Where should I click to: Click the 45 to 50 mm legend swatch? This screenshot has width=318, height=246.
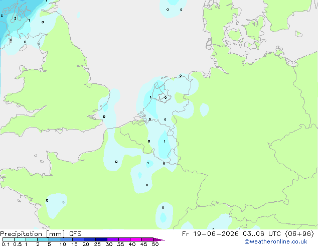pos(147,239)
